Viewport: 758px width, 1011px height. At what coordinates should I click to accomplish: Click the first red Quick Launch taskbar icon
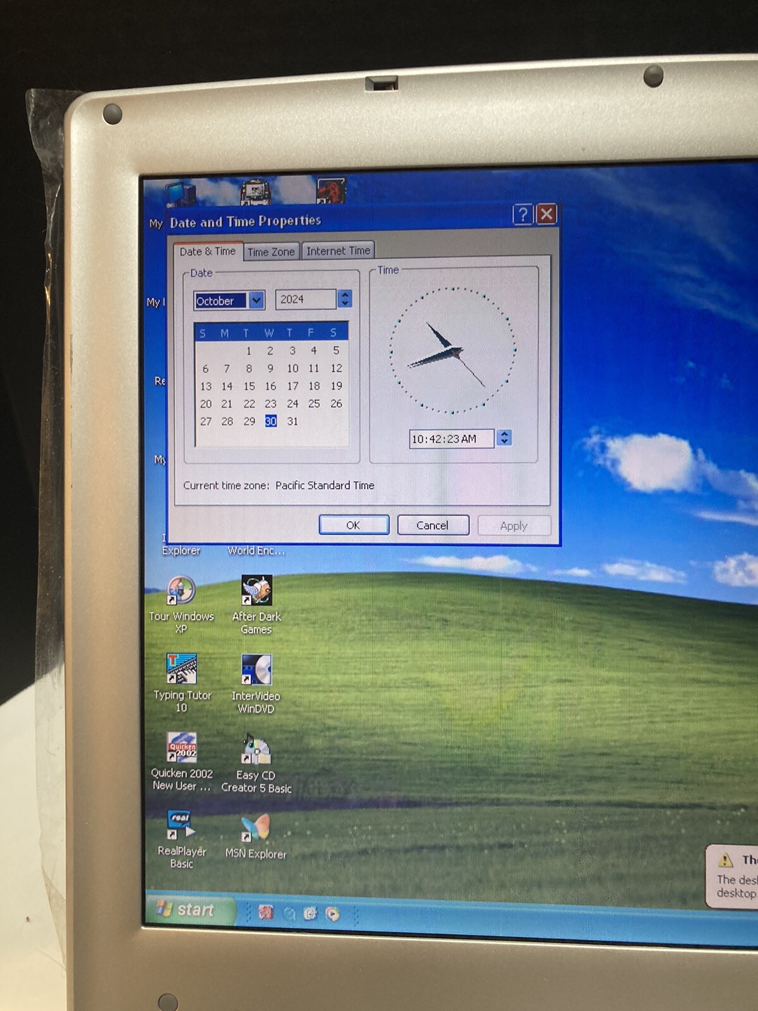tap(266, 912)
